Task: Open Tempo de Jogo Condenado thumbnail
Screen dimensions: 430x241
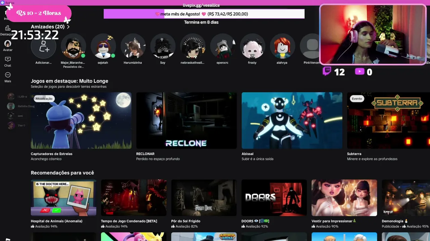Action: pyautogui.click(x=134, y=198)
